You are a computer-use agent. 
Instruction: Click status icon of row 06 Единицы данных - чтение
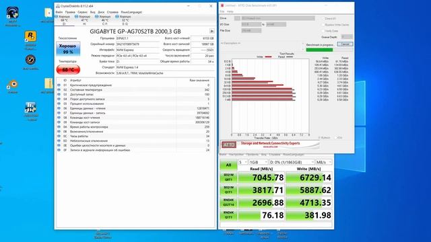coord(59,108)
